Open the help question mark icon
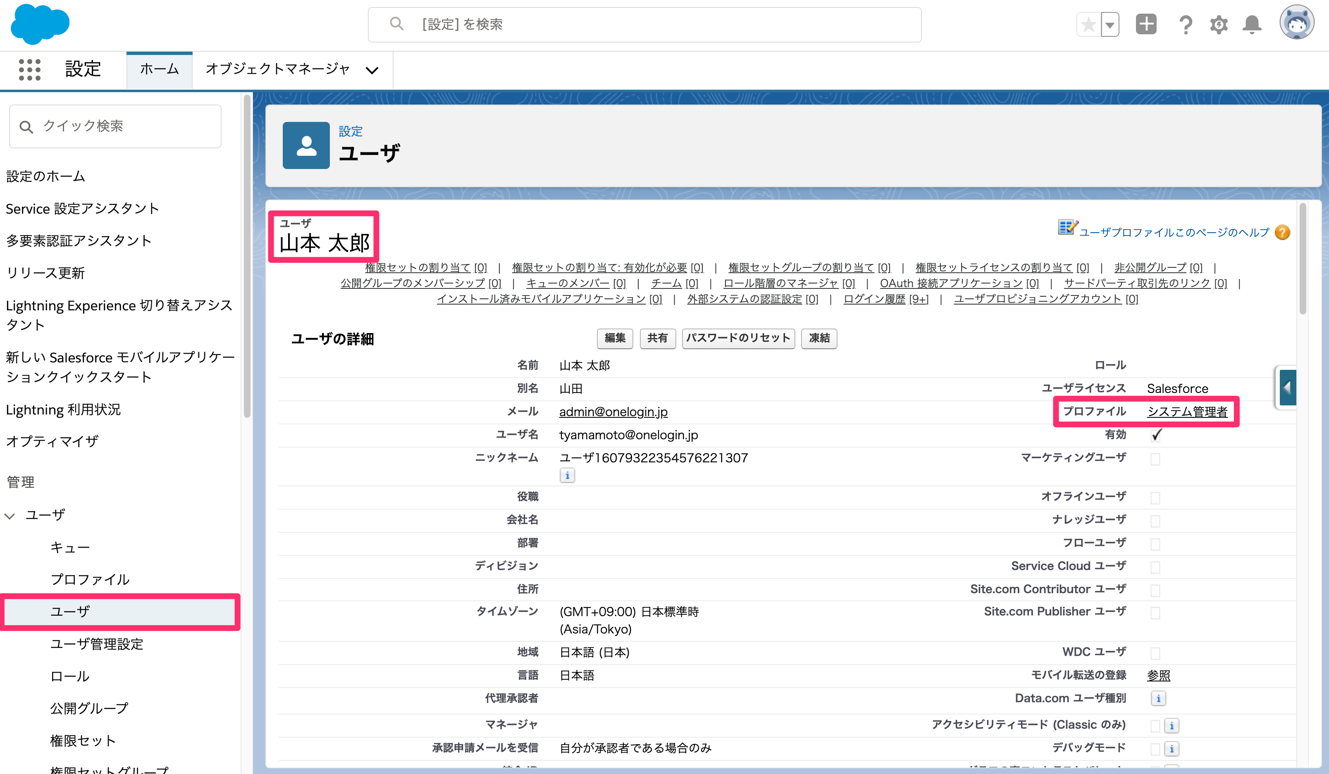The image size is (1329, 774). click(1185, 24)
